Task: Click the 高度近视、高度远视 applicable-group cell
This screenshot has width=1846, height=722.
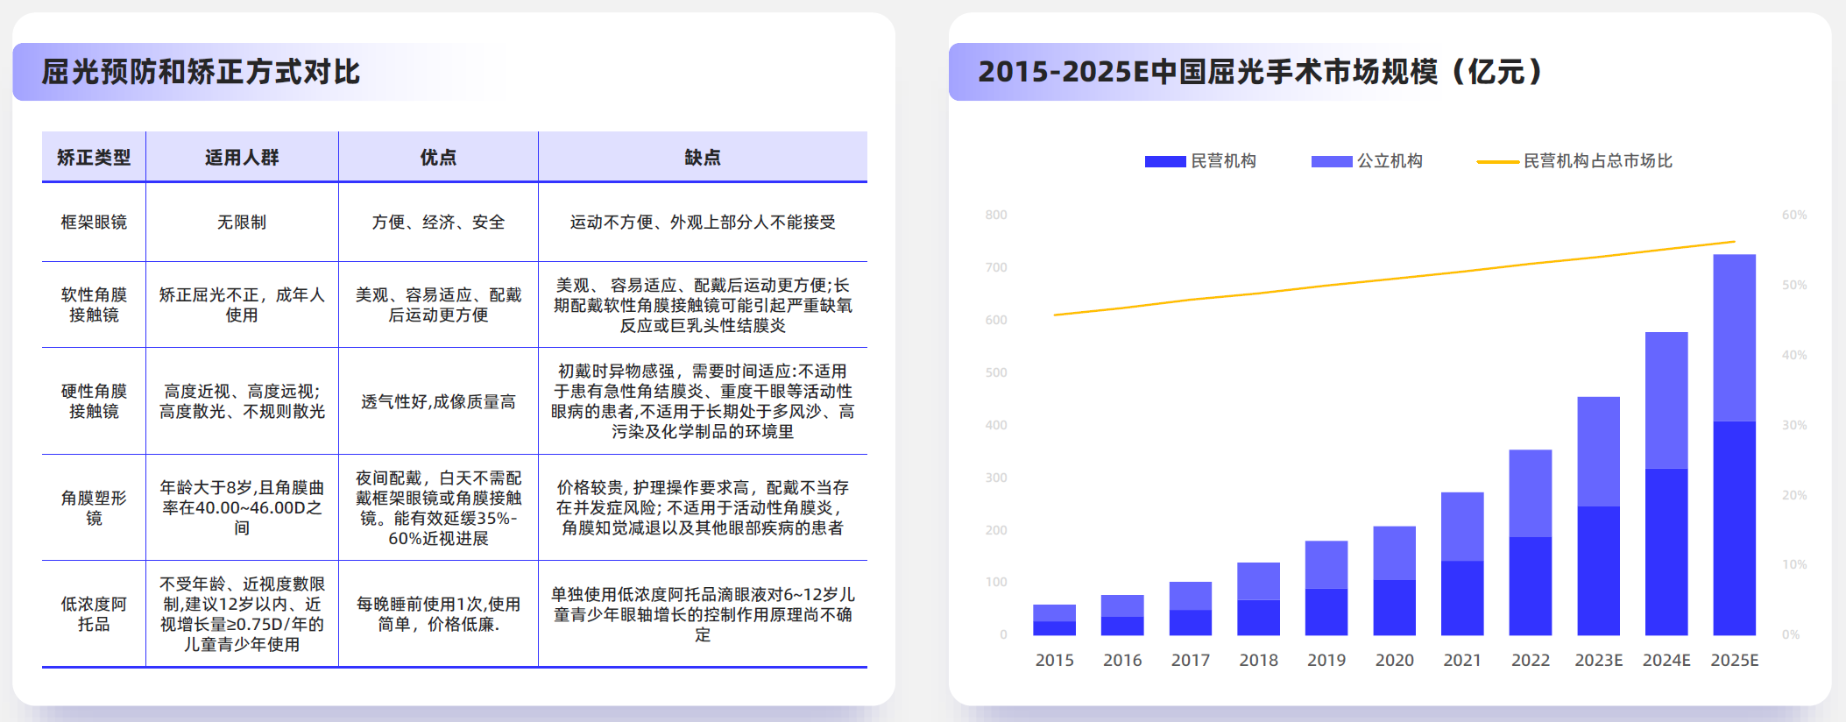Action: click(x=242, y=401)
